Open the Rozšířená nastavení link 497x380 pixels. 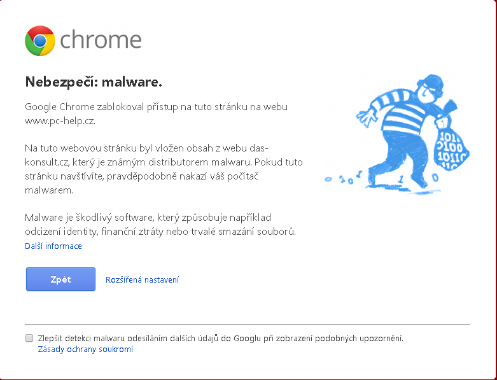(x=142, y=279)
